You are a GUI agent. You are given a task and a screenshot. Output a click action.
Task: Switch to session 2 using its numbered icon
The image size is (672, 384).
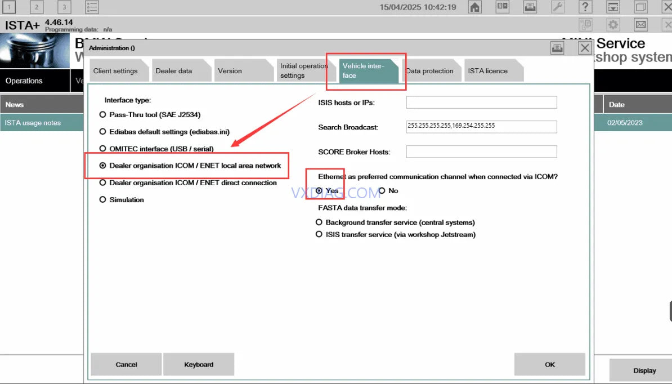(37, 7)
